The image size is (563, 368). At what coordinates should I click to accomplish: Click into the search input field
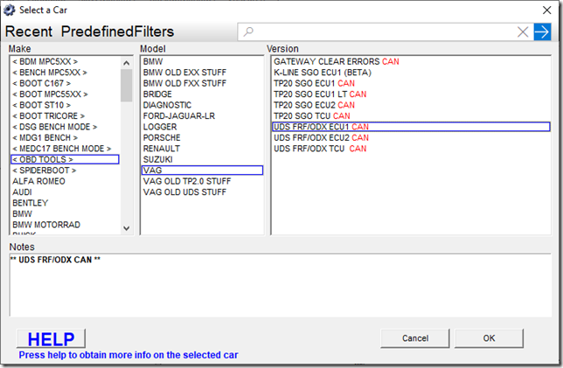[x=385, y=32]
